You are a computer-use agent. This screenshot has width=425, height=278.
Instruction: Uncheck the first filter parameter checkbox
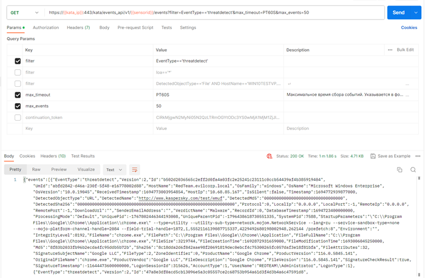tap(18, 61)
